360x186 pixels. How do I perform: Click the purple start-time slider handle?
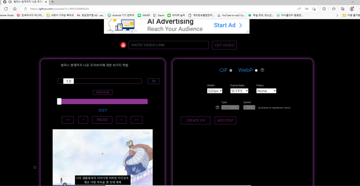click(x=59, y=101)
